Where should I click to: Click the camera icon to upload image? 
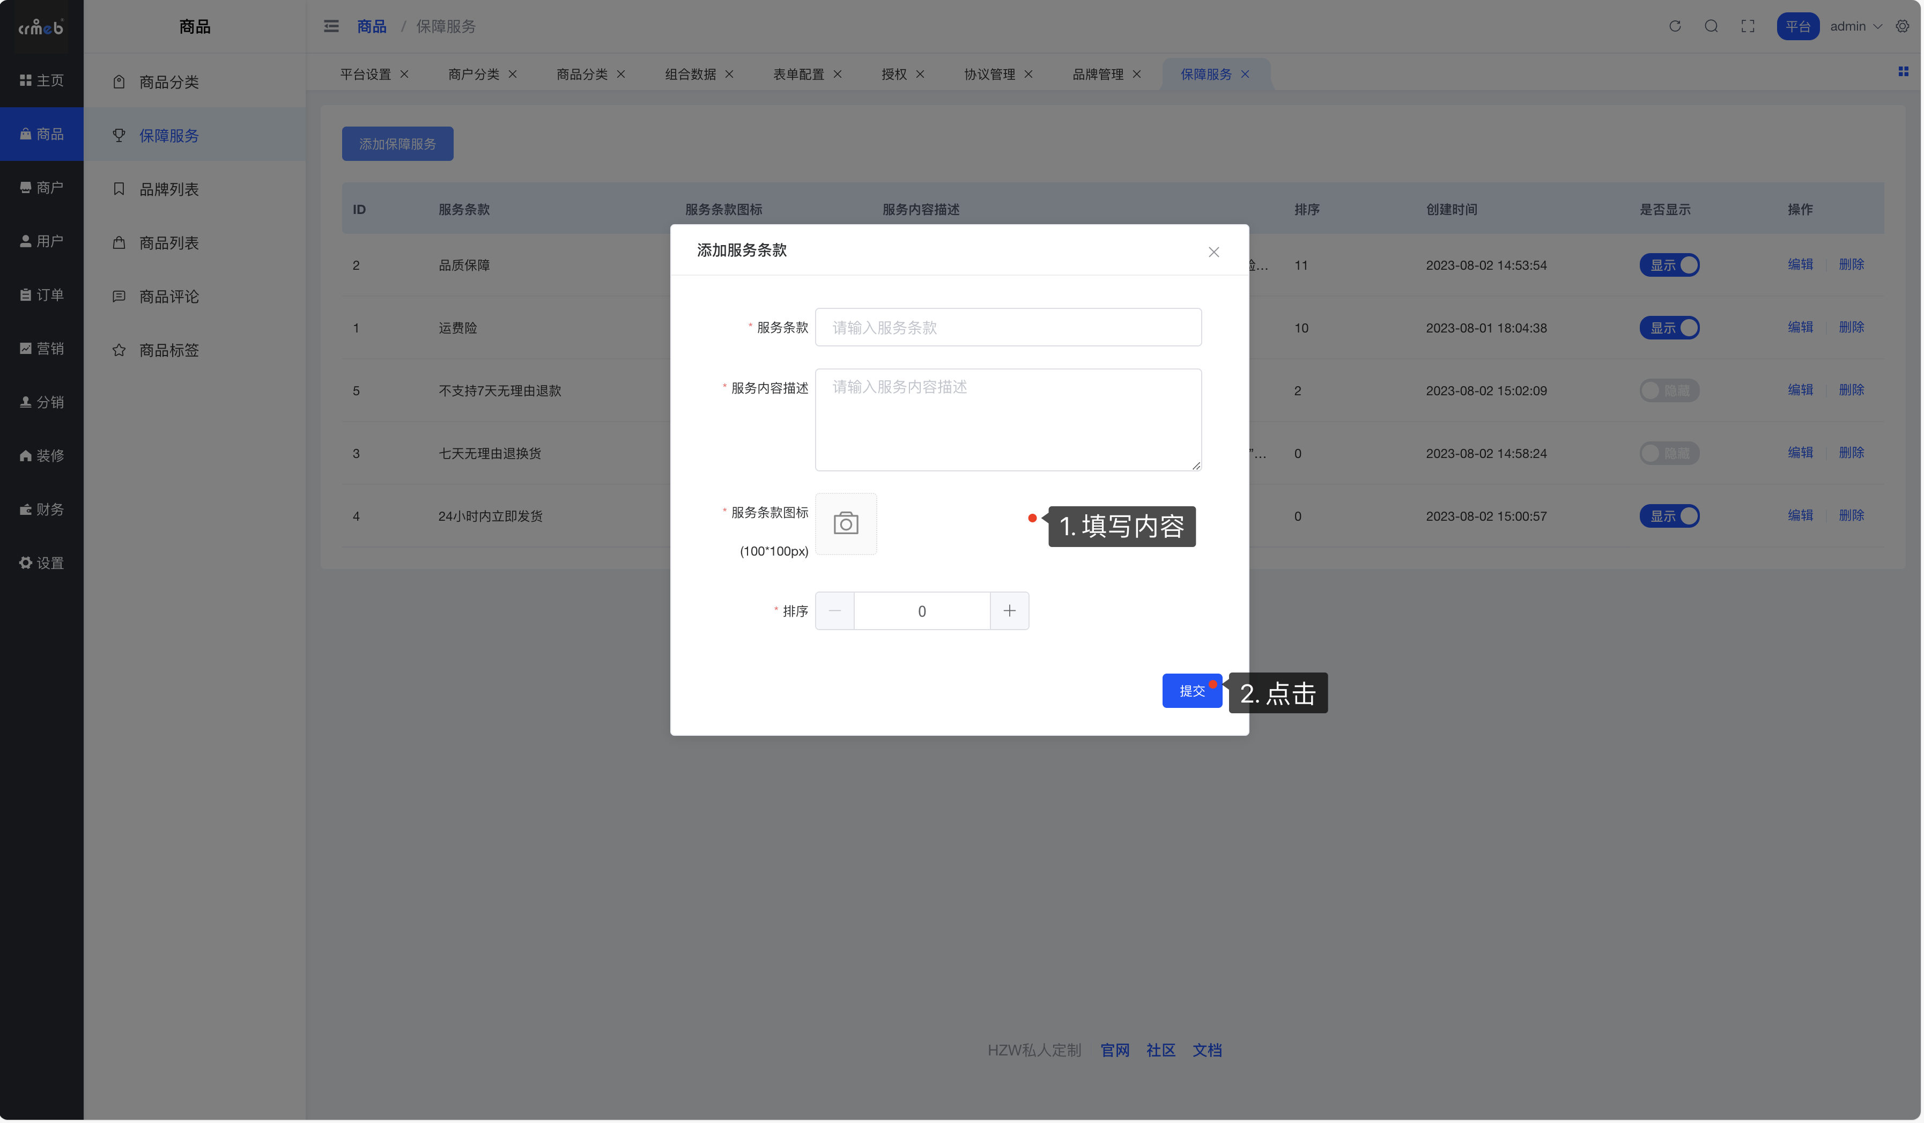(x=846, y=524)
